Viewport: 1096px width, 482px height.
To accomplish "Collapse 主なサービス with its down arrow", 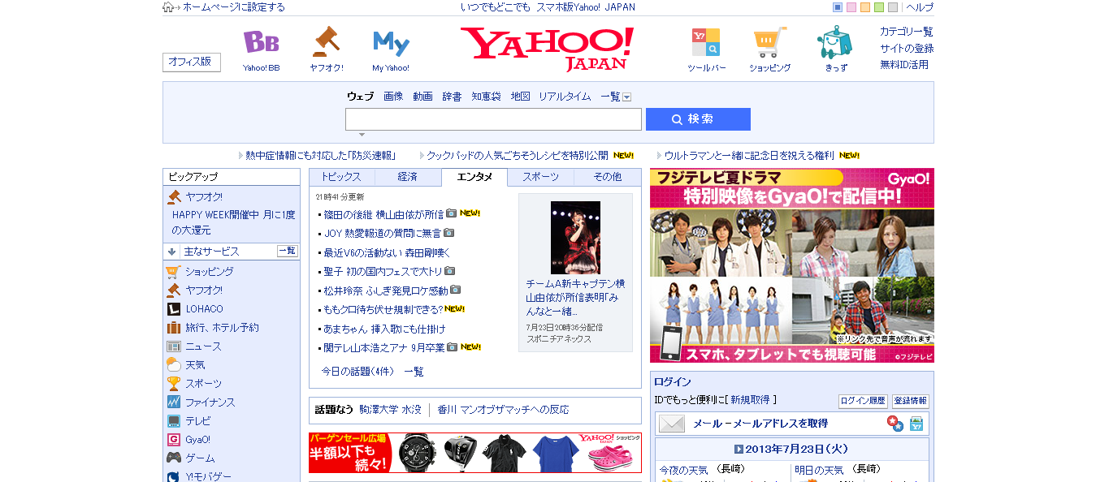I will click(172, 252).
